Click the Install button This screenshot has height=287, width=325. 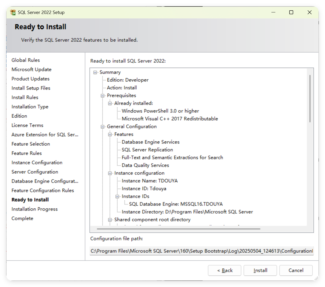click(x=260, y=270)
